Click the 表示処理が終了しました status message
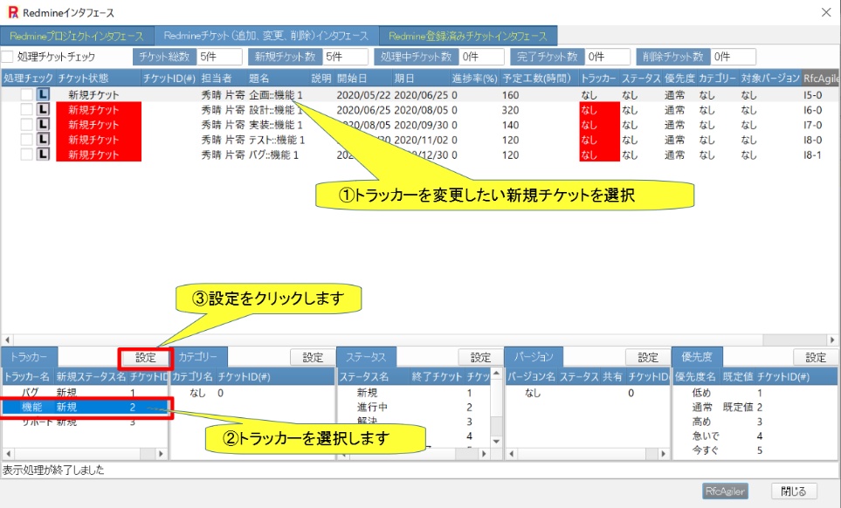Screen dimensions: 841x508 pyautogui.click(x=53, y=470)
